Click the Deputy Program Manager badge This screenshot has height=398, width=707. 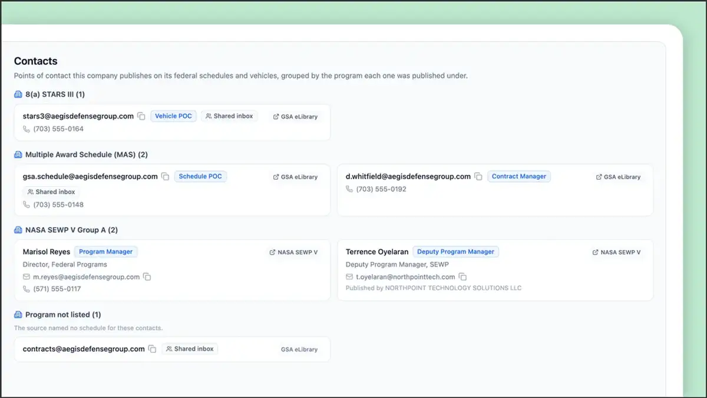455,252
